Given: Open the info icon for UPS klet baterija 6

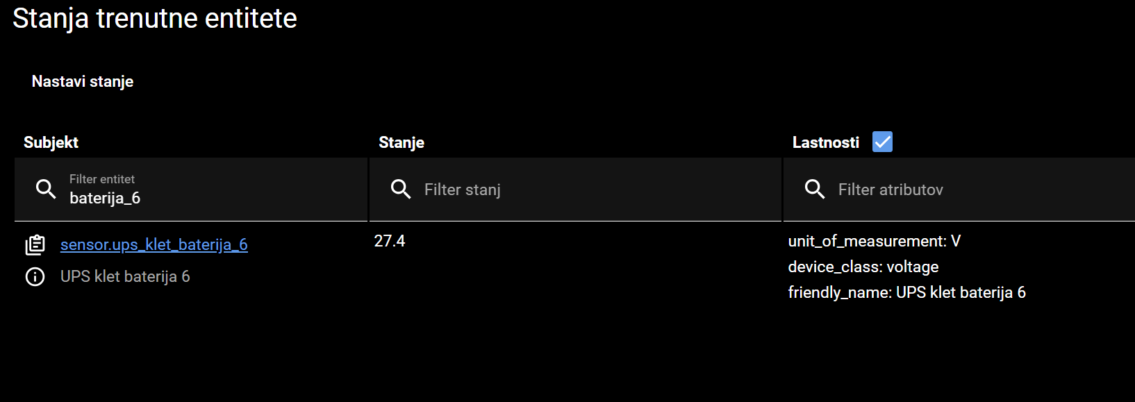Looking at the screenshot, I should (x=35, y=276).
